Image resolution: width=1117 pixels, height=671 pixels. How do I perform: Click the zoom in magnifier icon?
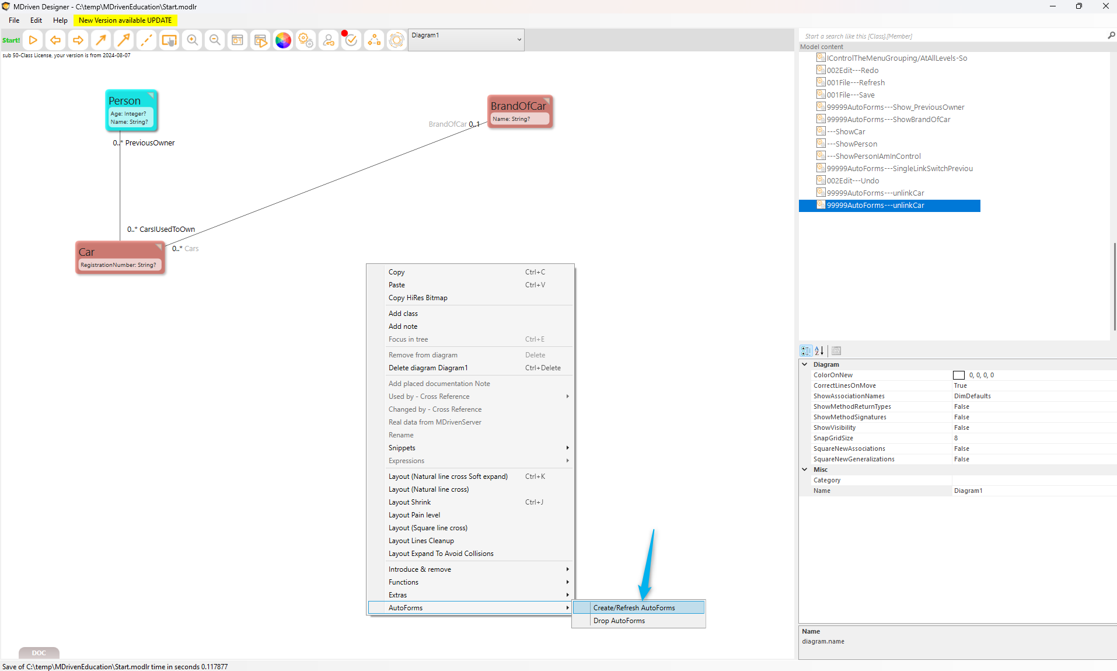coord(192,40)
